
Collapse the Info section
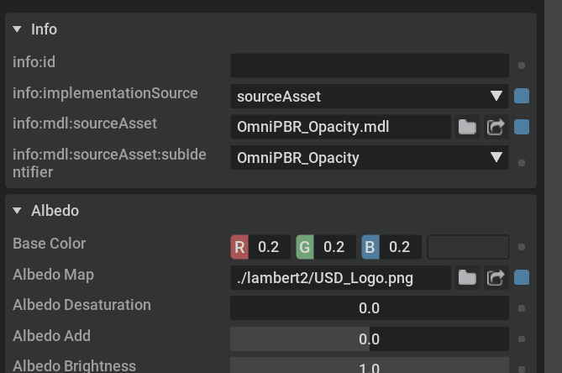17,29
